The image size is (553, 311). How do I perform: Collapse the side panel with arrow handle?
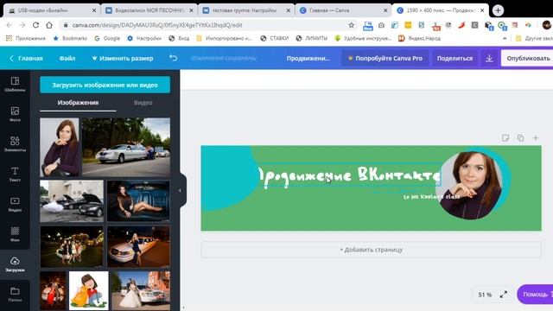click(x=181, y=190)
